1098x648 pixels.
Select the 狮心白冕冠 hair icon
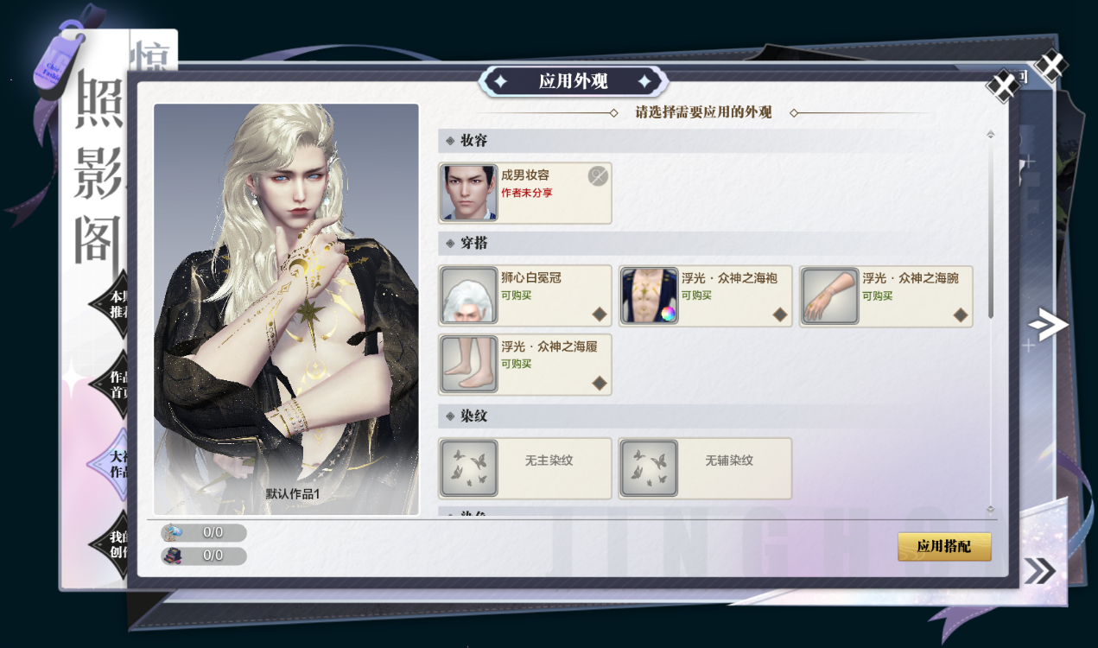point(469,295)
